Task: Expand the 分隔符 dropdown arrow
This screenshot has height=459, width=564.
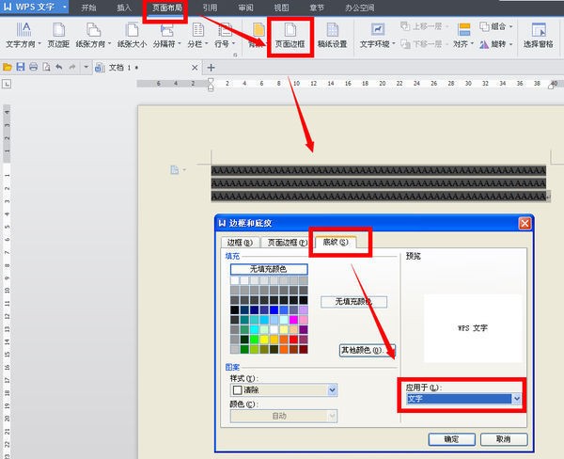Action: 180,43
